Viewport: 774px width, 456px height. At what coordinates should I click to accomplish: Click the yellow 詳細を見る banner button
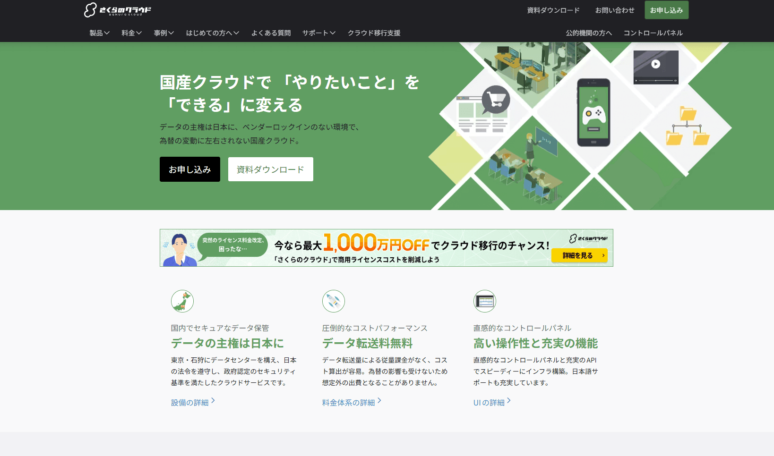coord(579,255)
